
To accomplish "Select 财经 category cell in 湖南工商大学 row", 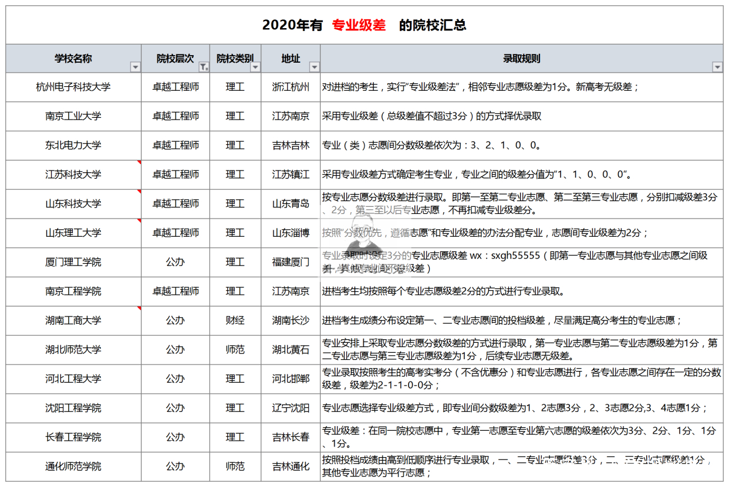I will tap(235, 321).
